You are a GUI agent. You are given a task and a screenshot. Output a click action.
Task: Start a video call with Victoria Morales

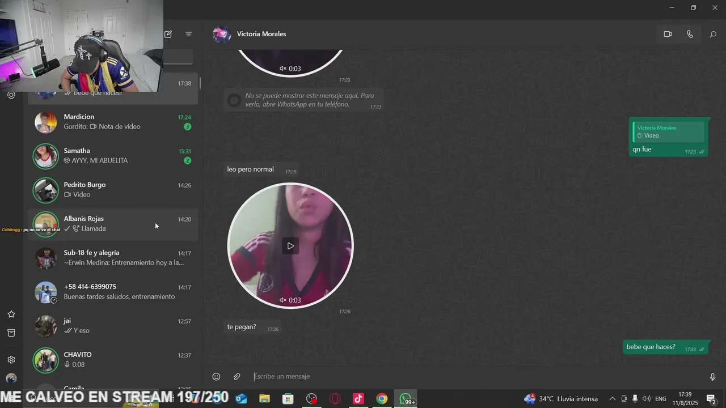coord(668,34)
